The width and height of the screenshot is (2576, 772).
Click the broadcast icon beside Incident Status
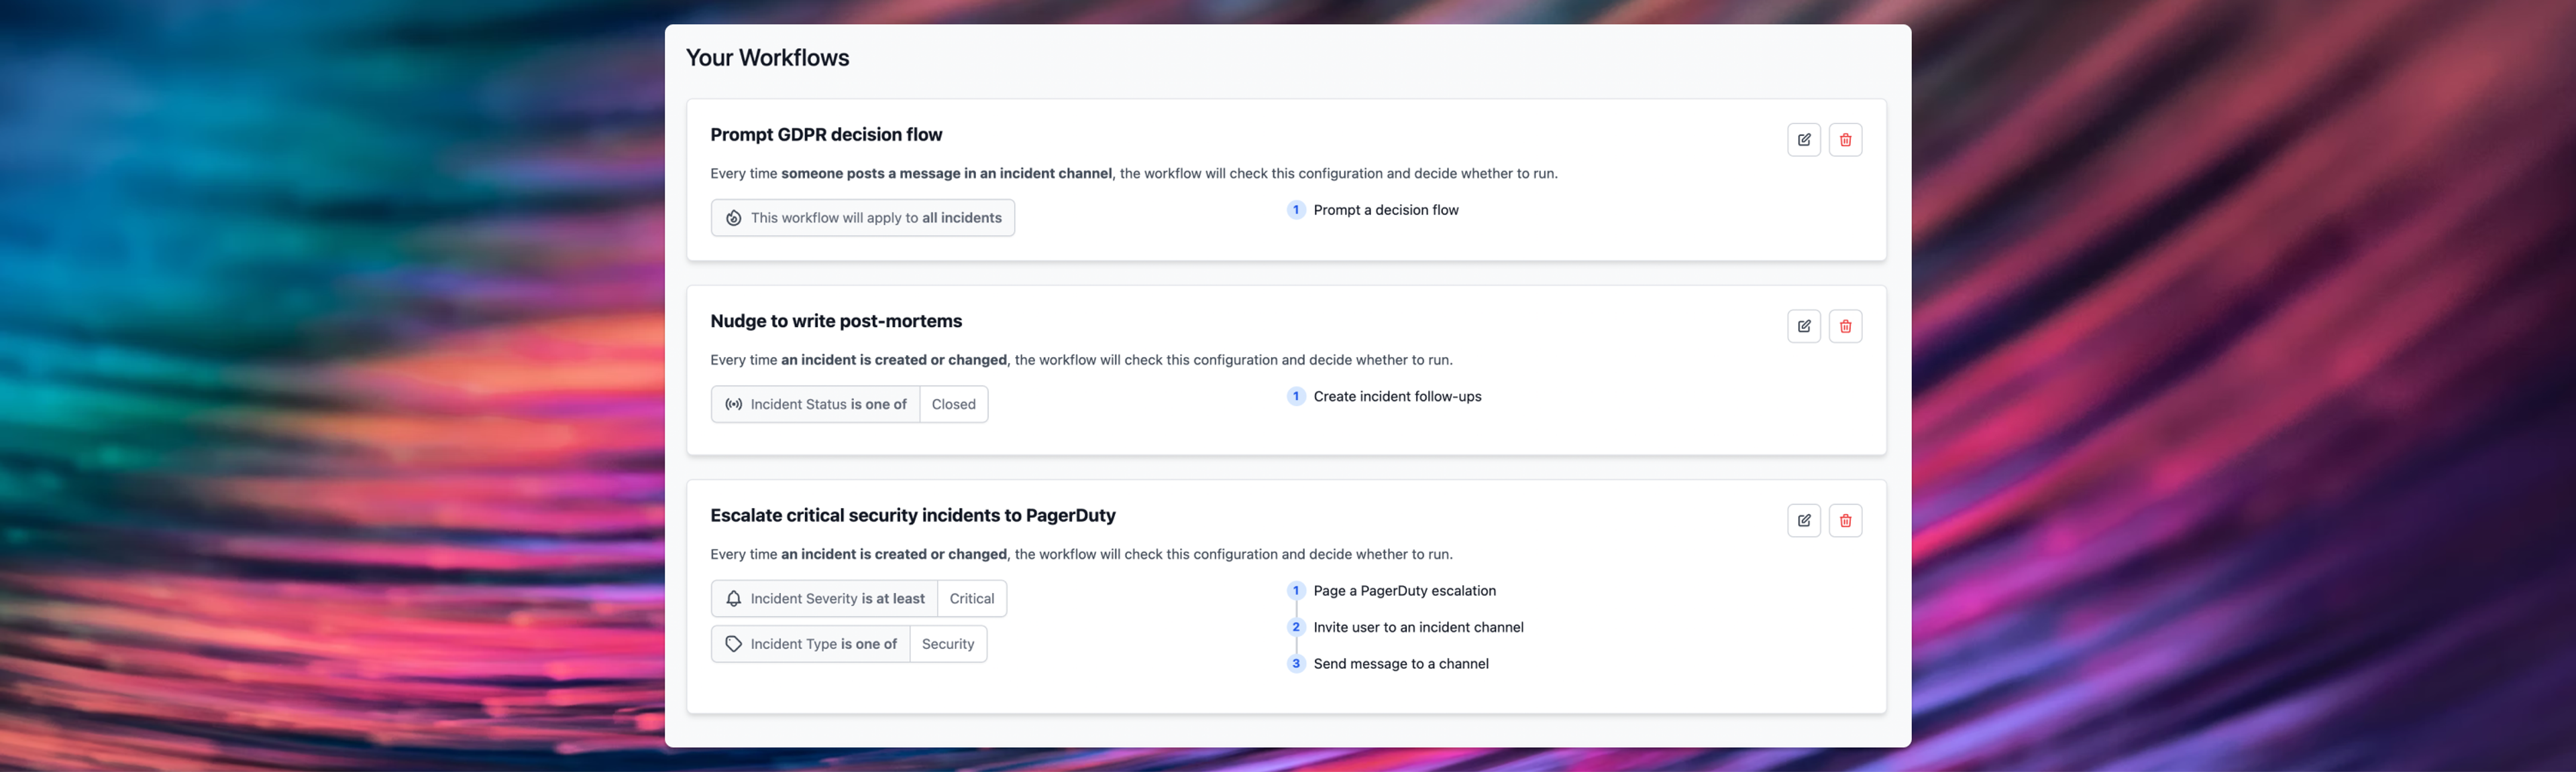click(x=733, y=405)
